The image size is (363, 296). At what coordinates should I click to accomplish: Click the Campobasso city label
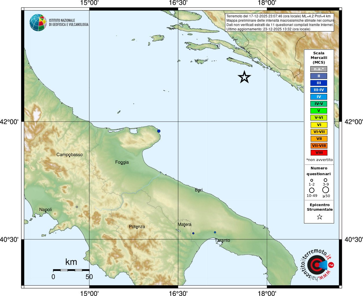tap(69, 155)
